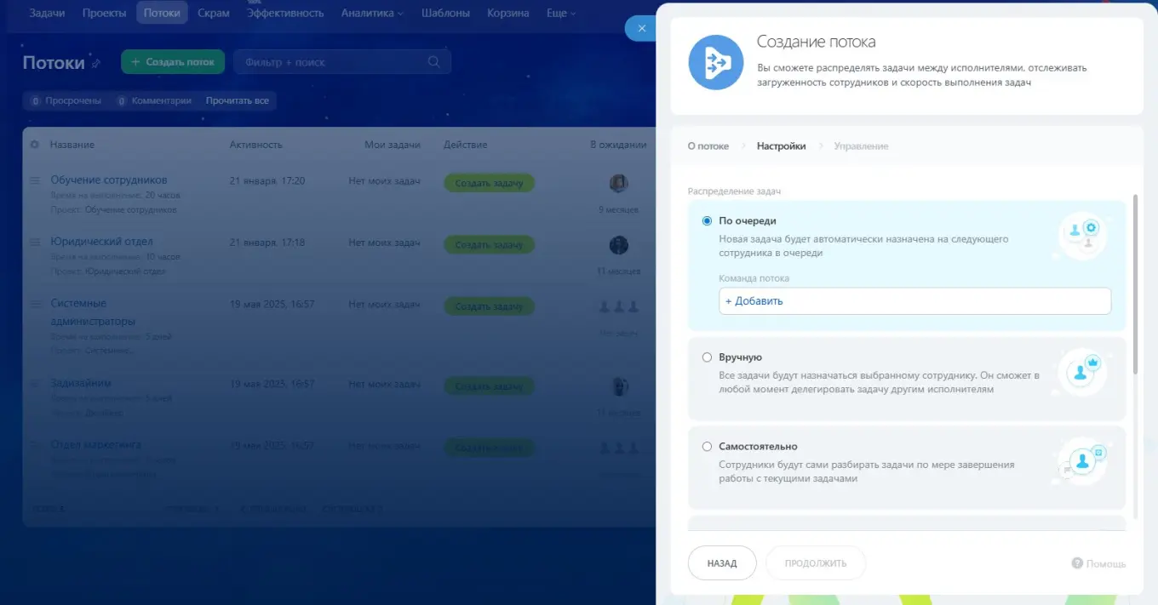
Task: Open the Аналитика dropdown menu
Action: (371, 13)
